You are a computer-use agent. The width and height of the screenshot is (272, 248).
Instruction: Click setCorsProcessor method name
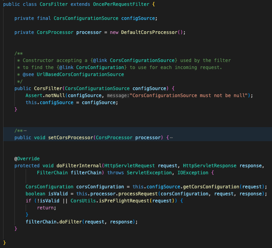(x=70, y=138)
